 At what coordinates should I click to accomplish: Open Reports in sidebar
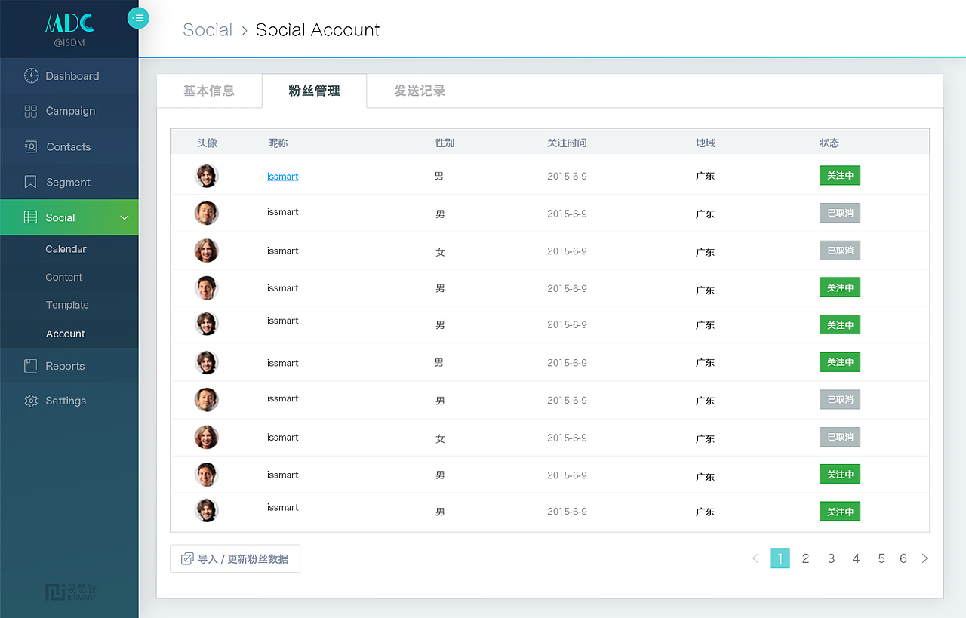click(x=69, y=366)
